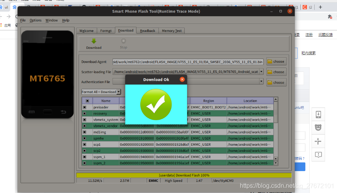Click the browser page's feedback bubble icon

318,155
